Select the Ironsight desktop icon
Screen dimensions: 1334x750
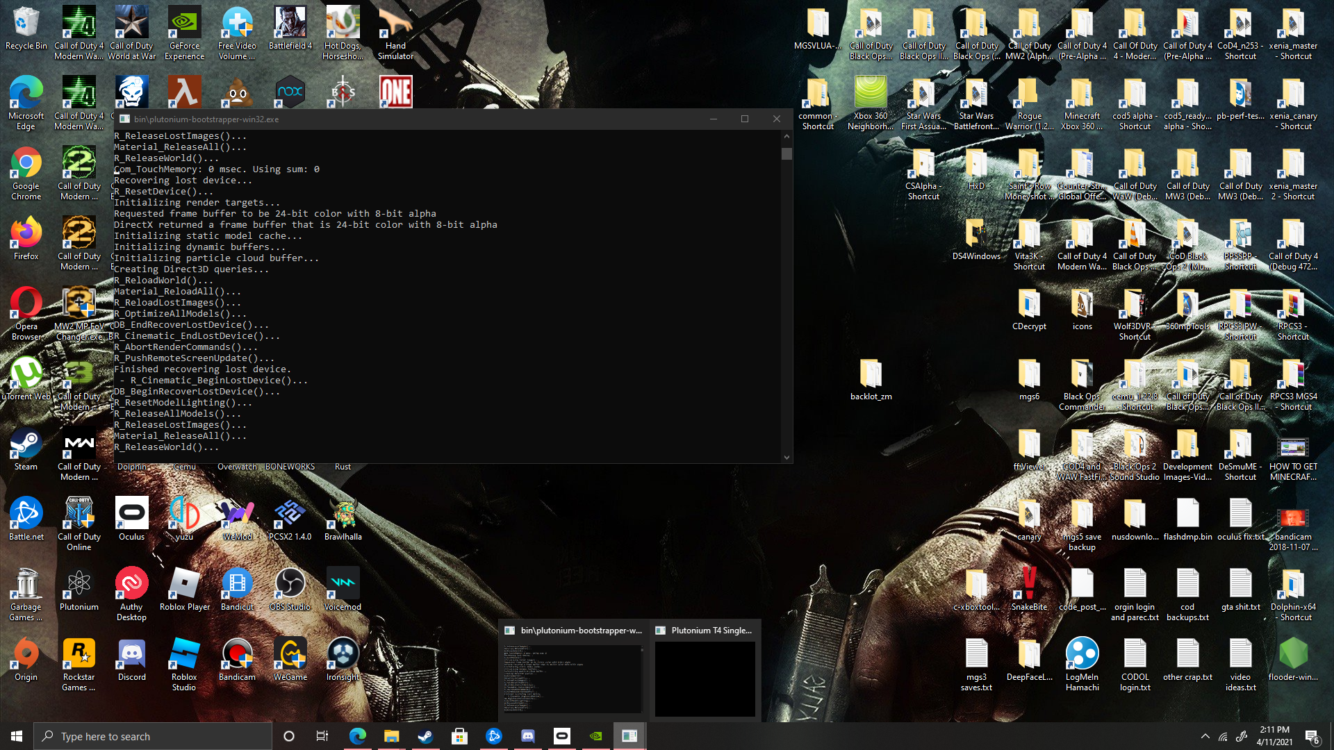[343, 660]
